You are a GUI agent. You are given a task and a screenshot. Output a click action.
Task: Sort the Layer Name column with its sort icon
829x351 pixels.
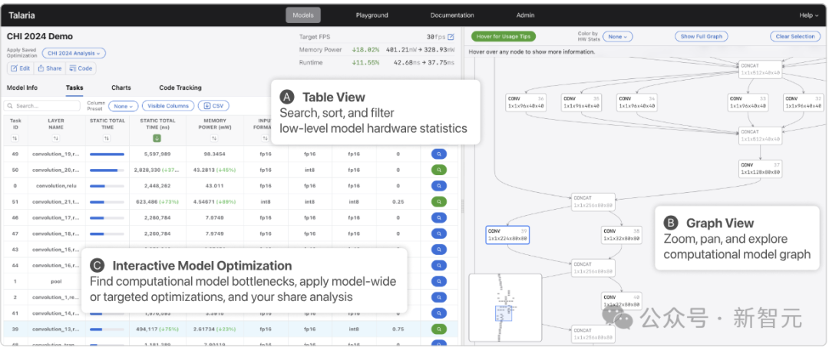pyautogui.click(x=55, y=138)
